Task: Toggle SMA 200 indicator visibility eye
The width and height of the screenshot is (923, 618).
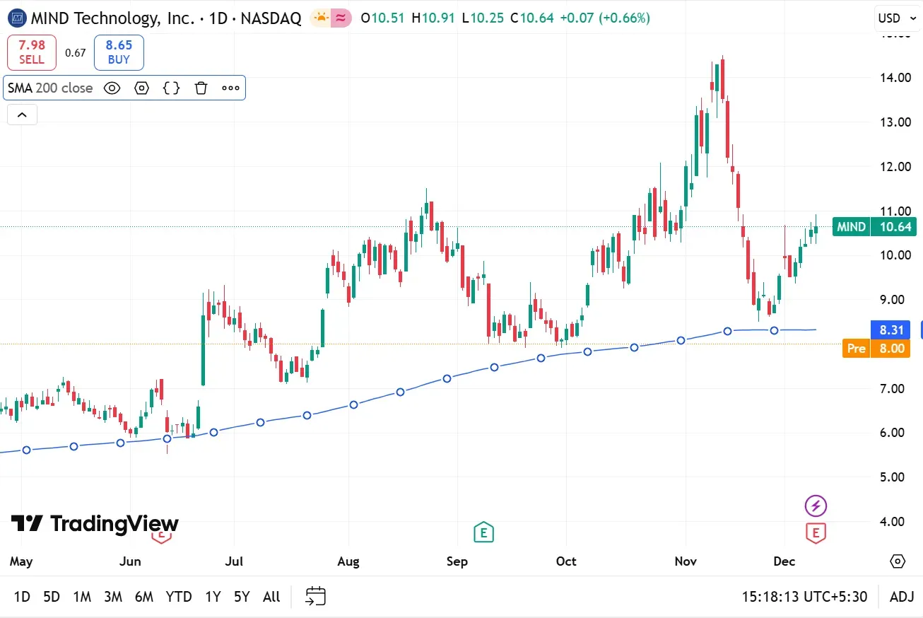Action: (112, 88)
